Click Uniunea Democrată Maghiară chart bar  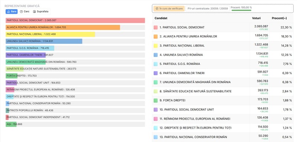click(26, 62)
